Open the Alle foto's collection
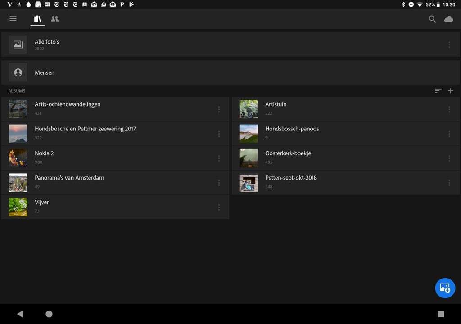Image resolution: width=461 pixels, height=324 pixels. click(x=47, y=45)
